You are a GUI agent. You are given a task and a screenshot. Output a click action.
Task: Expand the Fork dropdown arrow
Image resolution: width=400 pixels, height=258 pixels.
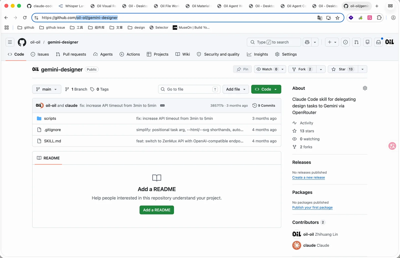[321, 69]
